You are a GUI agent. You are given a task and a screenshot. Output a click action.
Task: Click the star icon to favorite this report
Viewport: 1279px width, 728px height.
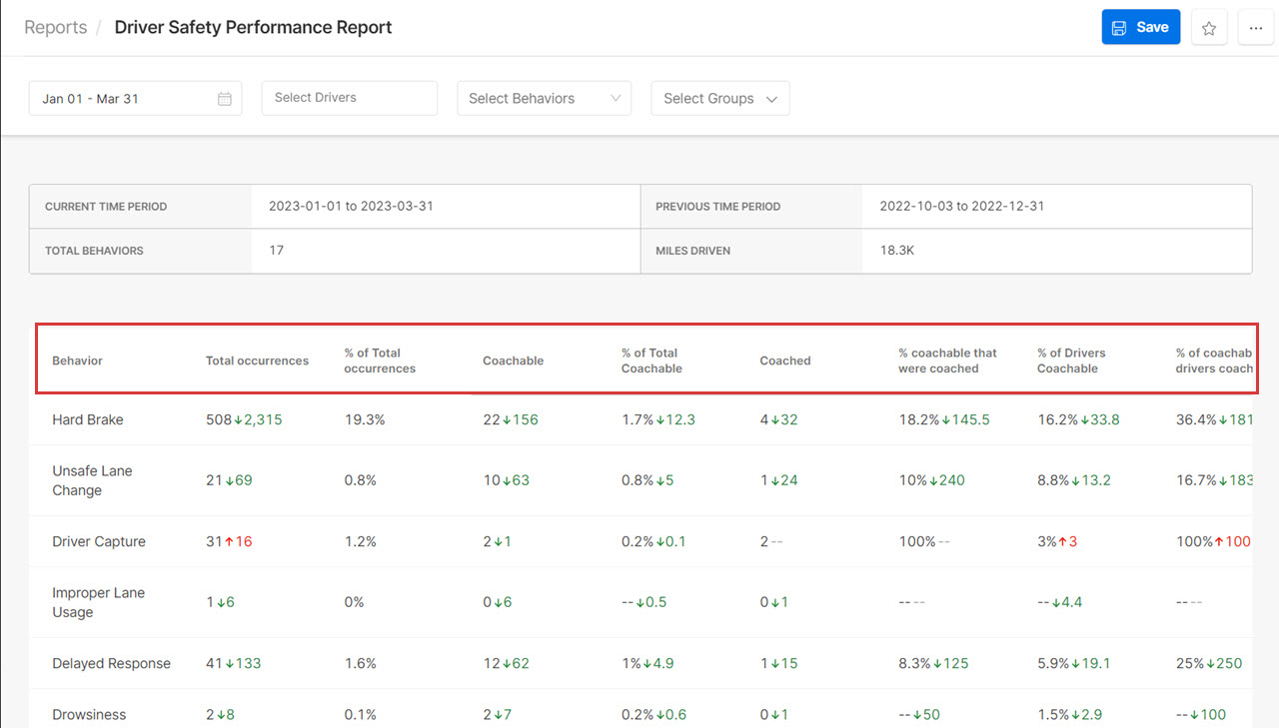pos(1209,27)
